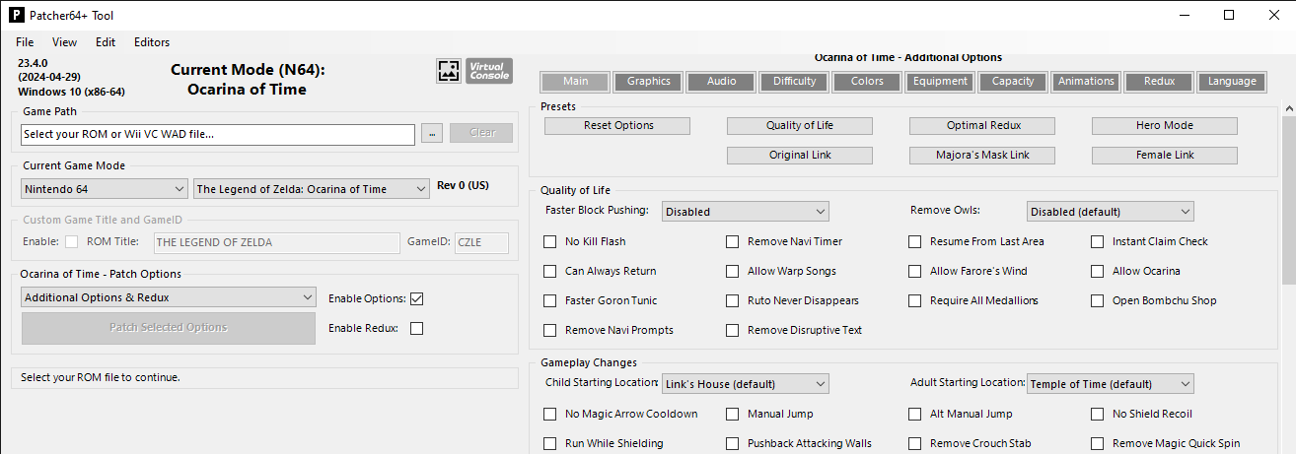The width and height of the screenshot is (1296, 454).
Task: Check Allow Ocarina option
Action: pos(1098,271)
